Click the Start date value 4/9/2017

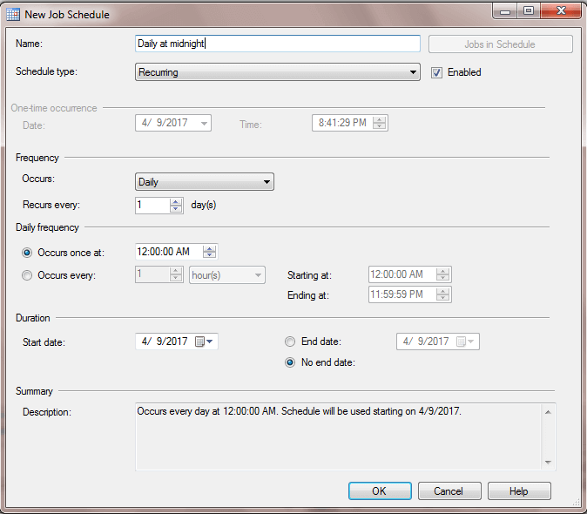(x=165, y=342)
